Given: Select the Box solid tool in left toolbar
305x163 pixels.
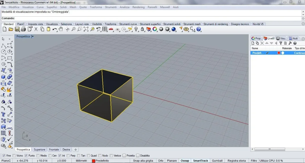Looking at the screenshot, I should 3,77.
